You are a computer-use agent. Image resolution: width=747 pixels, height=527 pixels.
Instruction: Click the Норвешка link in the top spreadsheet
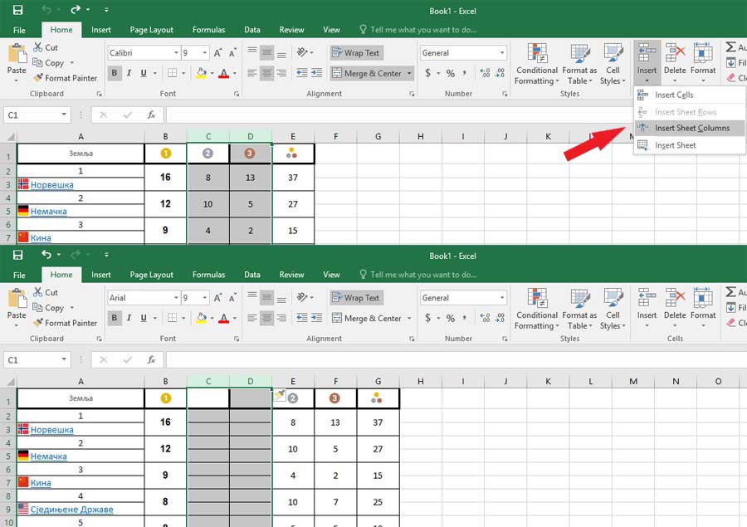pos(52,184)
